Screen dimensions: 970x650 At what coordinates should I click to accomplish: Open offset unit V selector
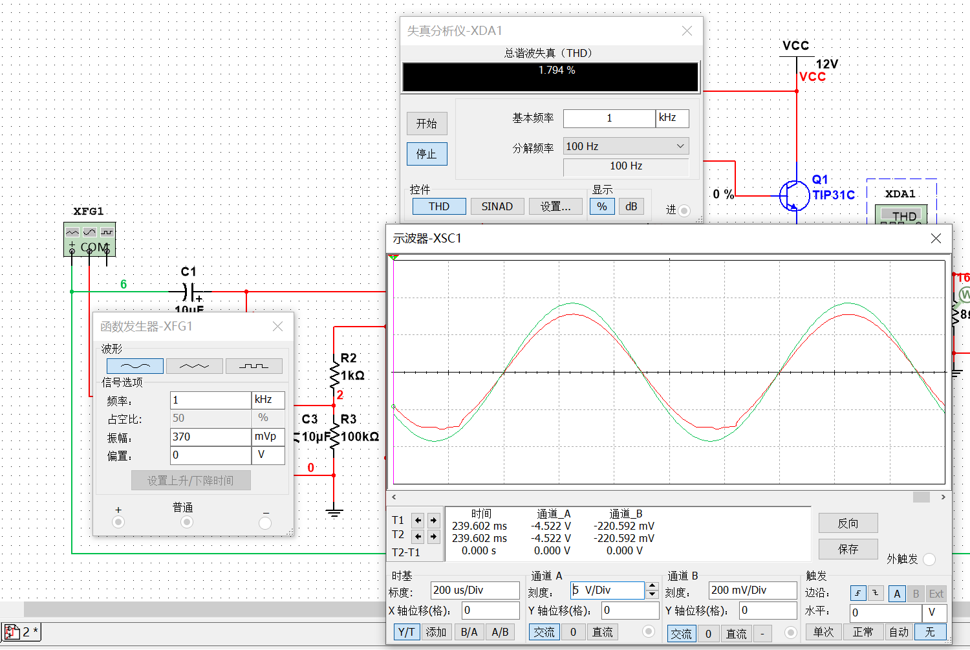pos(268,455)
